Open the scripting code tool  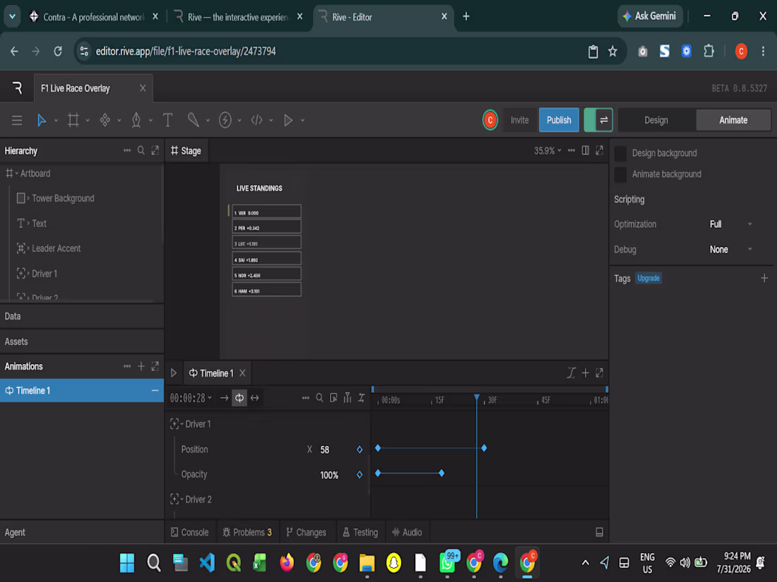pyautogui.click(x=256, y=120)
